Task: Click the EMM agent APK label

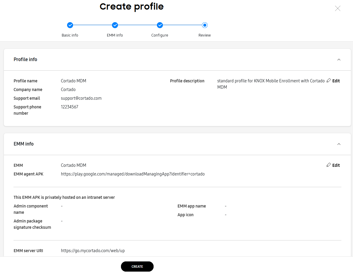Action: 28,174
